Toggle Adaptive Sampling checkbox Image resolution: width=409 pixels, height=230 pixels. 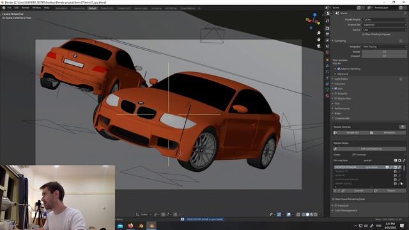[339, 69]
